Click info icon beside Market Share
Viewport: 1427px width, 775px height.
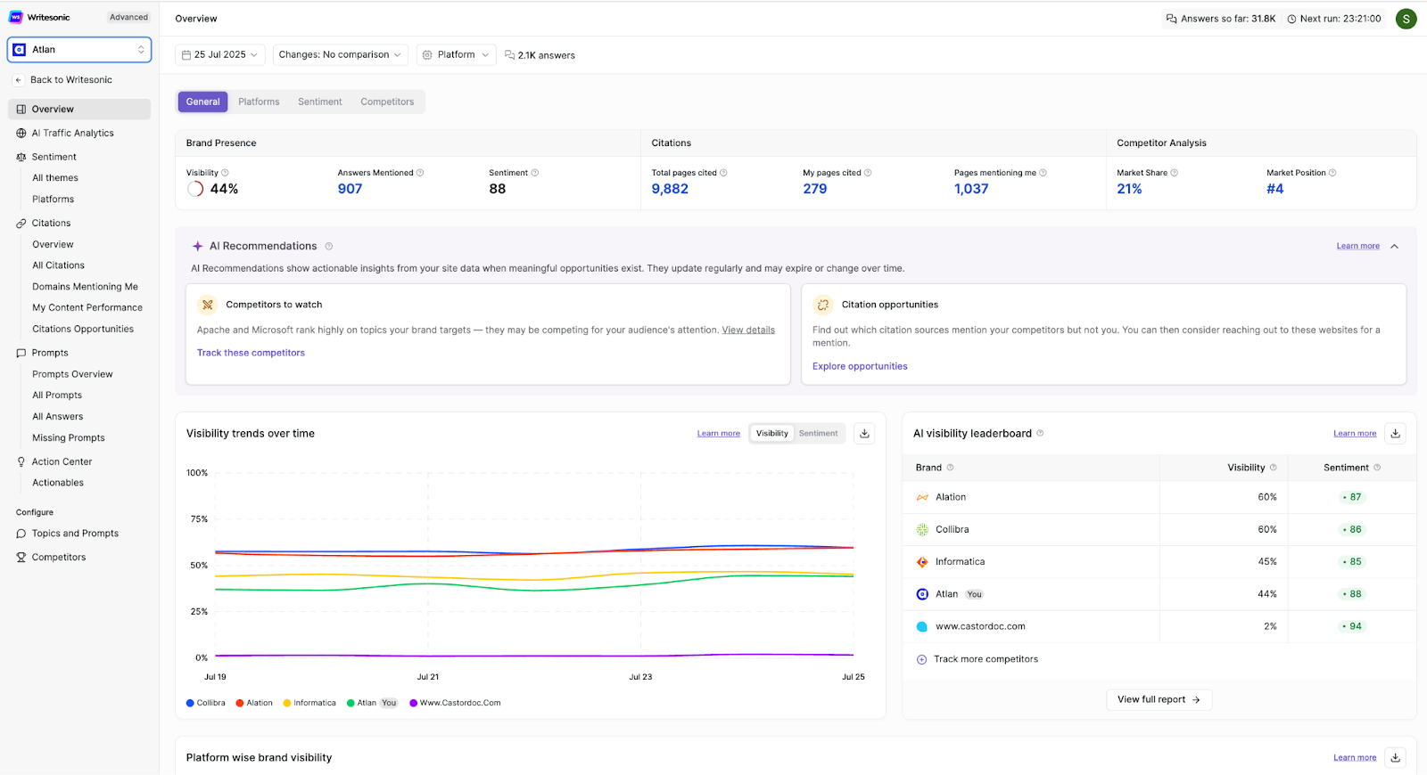[x=1175, y=173]
